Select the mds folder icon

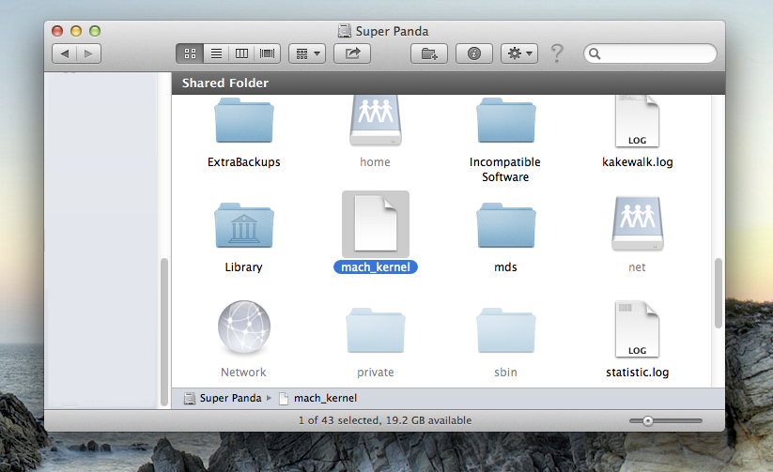506,225
